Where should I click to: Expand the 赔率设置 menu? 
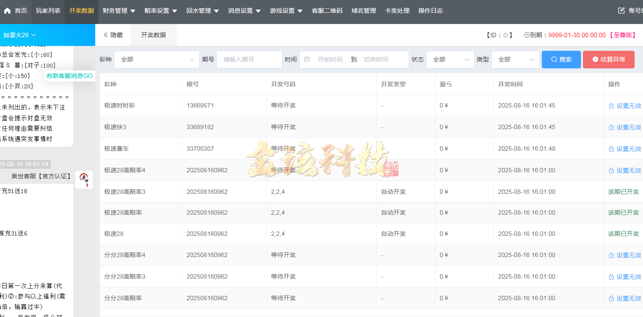click(161, 11)
